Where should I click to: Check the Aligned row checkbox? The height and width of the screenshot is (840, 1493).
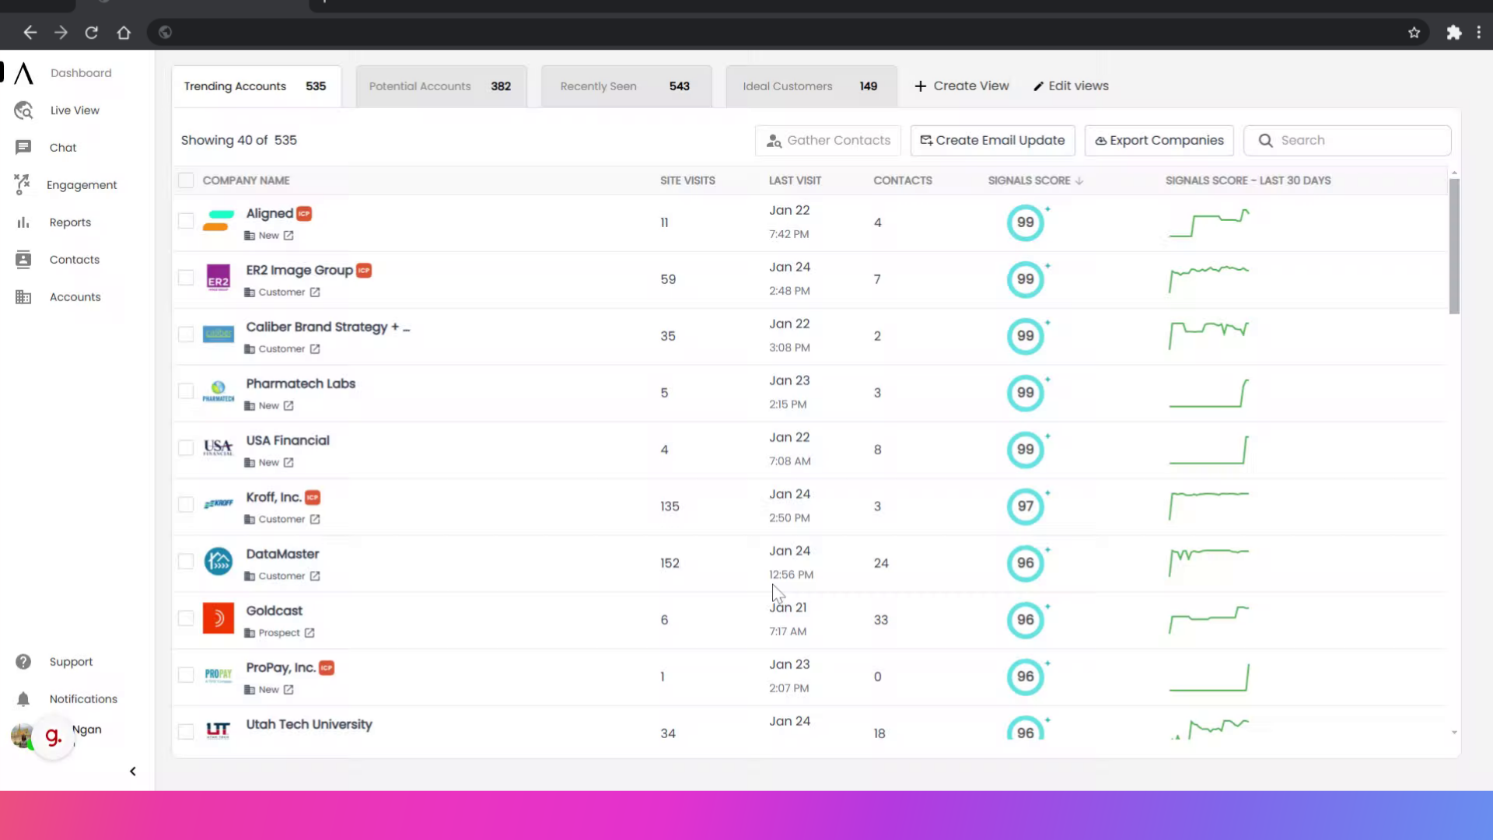tap(186, 221)
